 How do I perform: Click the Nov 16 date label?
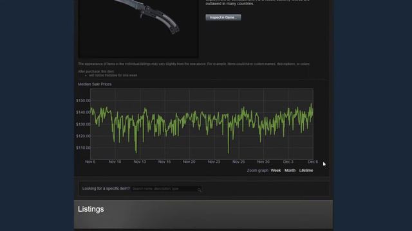click(164, 162)
